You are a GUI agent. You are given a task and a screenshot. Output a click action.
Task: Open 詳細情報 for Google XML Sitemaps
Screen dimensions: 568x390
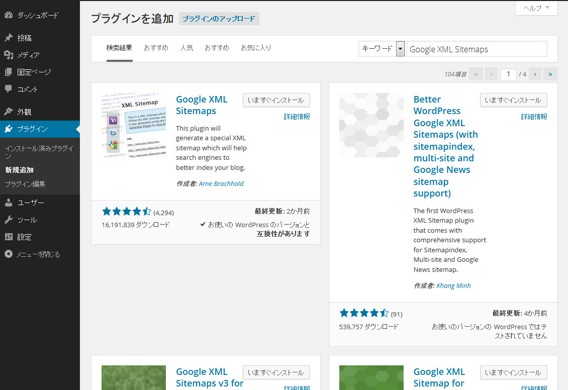click(297, 117)
